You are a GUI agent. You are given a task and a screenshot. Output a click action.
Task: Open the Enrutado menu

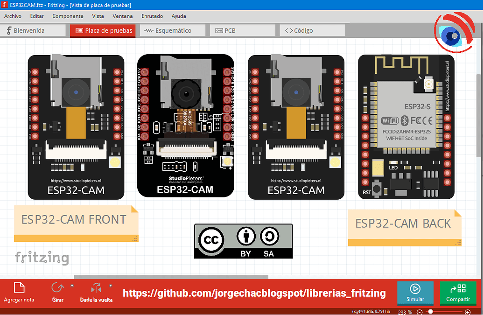click(x=152, y=16)
